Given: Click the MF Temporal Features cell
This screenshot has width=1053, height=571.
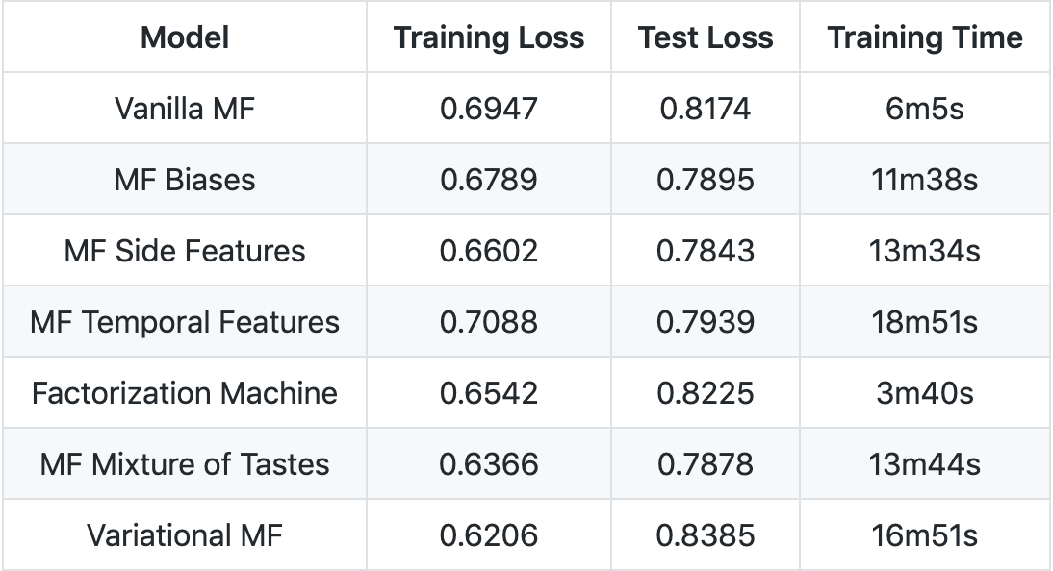Looking at the screenshot, I should (185, 322).
